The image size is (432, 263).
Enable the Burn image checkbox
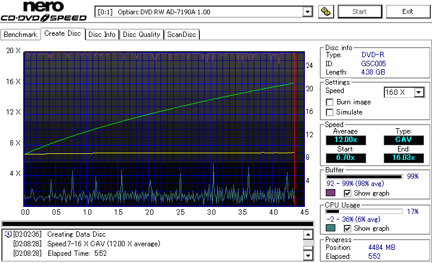(x=329, y=102)
